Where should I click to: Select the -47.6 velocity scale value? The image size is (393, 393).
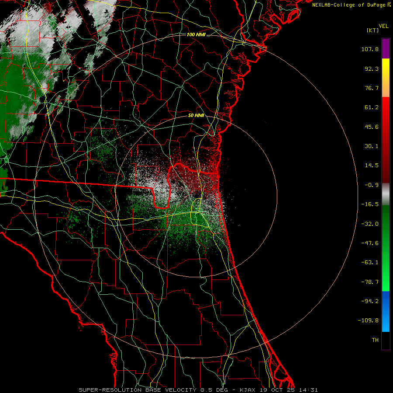coord(370,243)
